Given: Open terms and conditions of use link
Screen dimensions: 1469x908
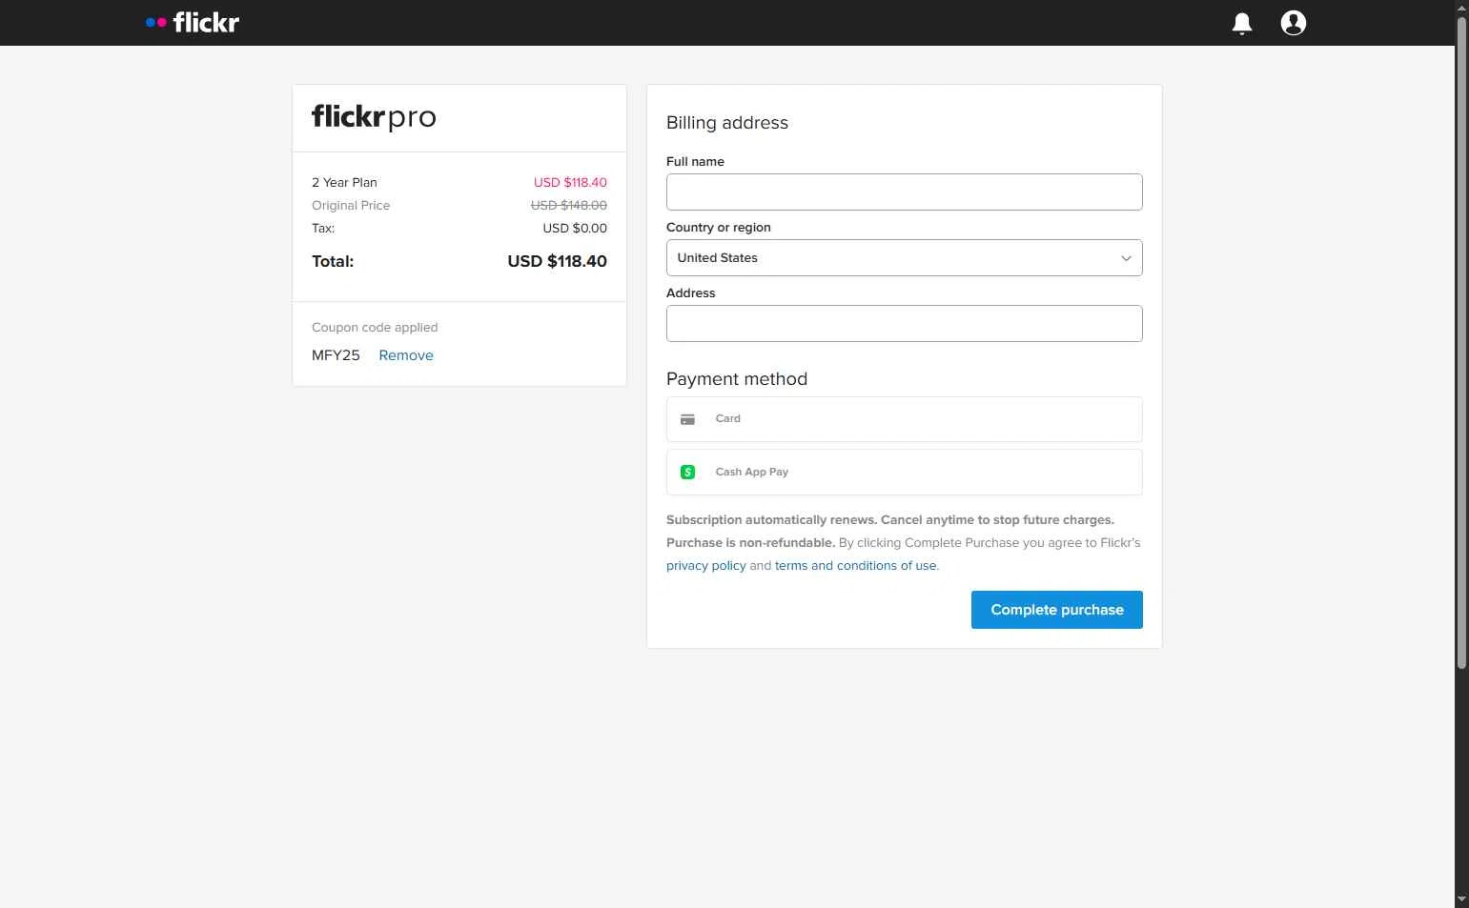Looking at the screenshot, I should [855, 565].
